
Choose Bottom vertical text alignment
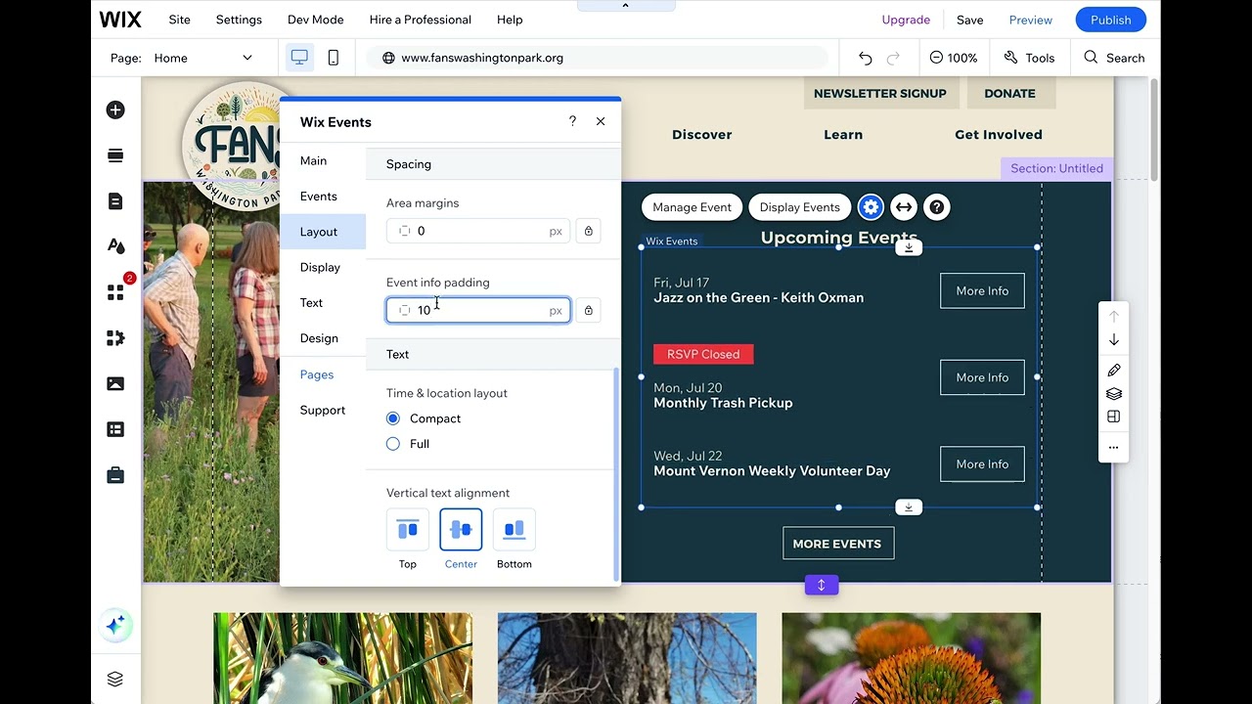click(x=514, y=530)
